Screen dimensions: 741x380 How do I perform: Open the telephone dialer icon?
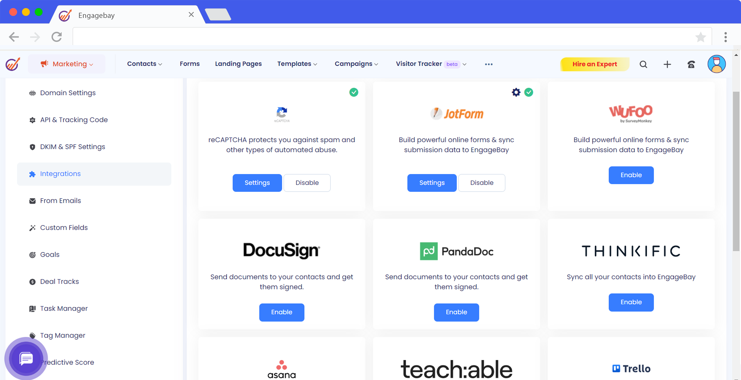[x=691, y=64]
